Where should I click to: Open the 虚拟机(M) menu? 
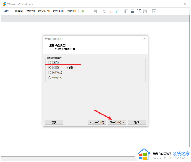44,11
